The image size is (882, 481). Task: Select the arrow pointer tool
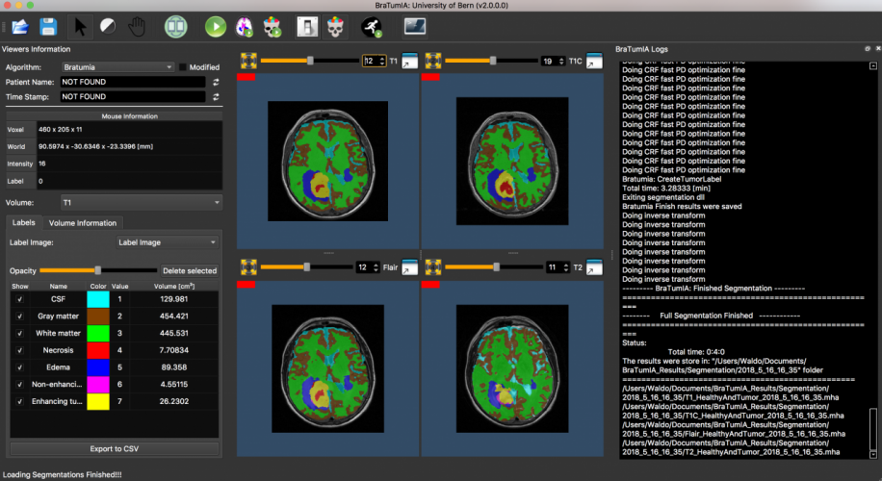tap(81, 26)
